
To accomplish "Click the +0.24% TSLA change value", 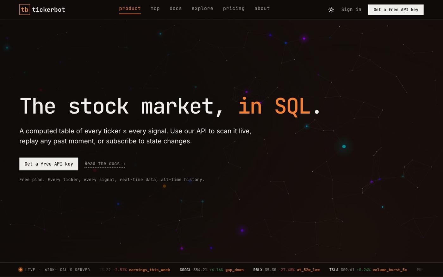I will (x=364, y=270).
